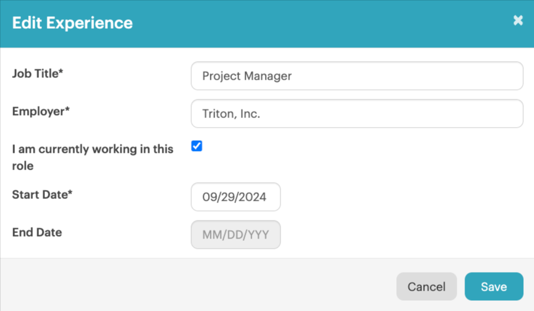Cancel editing the experience

click(x=426, y=286)
